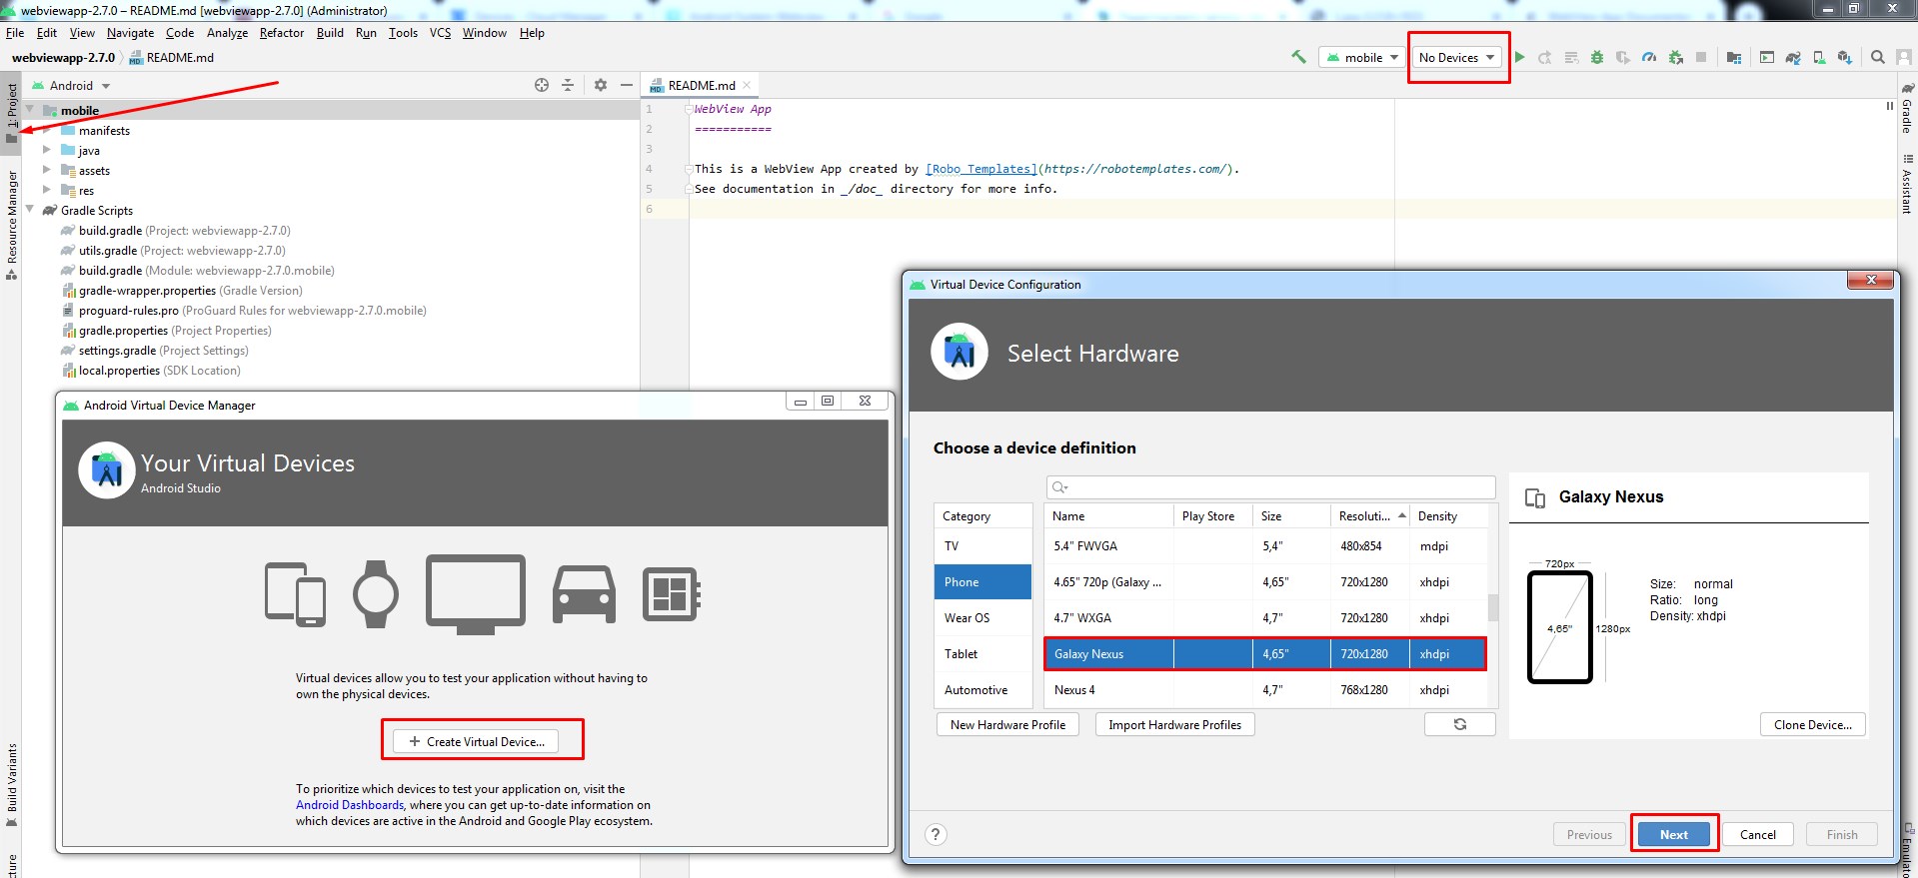Open the Build menu
1918x878 pixels.
(330, 33)
